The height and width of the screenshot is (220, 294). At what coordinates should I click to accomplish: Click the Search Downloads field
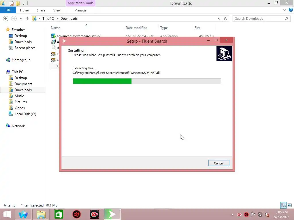pyautogui.click(x=261, y=19)
